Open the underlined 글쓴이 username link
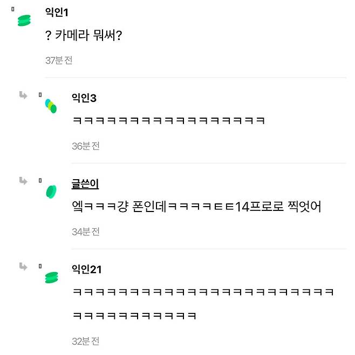355x355 pixels. click(x=85, y=184)
